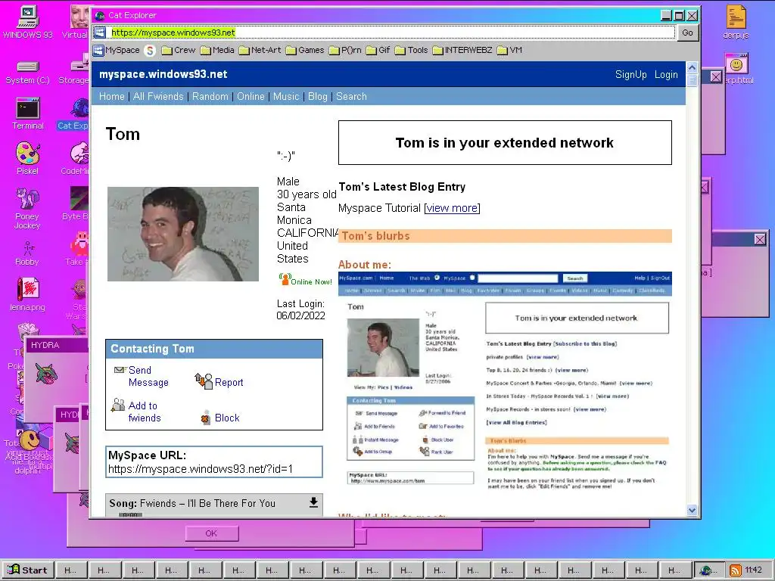The image size is (775, 581).
Task: Open the Blog nav link
Action: click(x=318, y=96)
